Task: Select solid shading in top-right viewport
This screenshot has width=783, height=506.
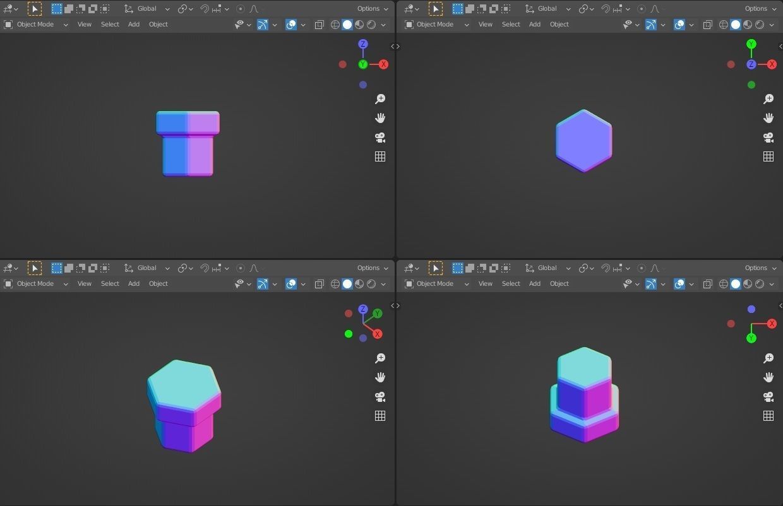Action: 736,25
